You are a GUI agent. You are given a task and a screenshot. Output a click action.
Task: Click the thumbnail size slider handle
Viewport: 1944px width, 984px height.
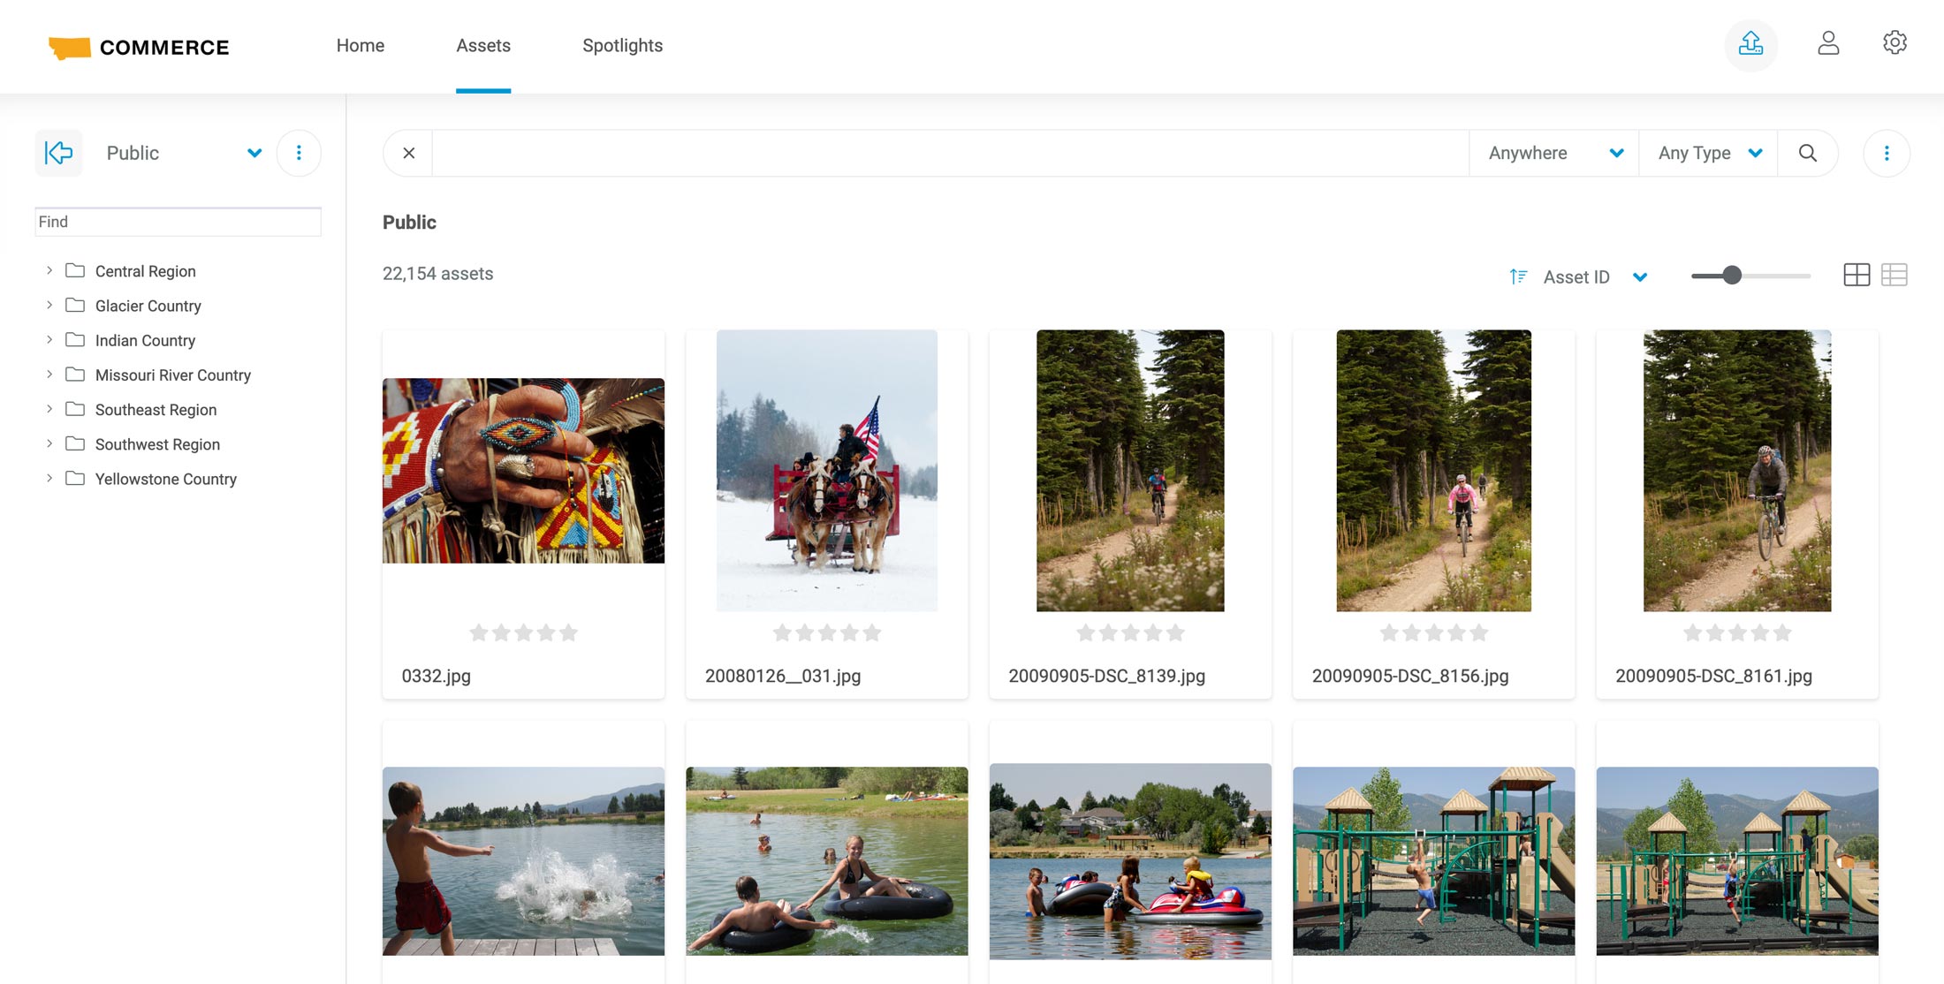[1732, 276]
